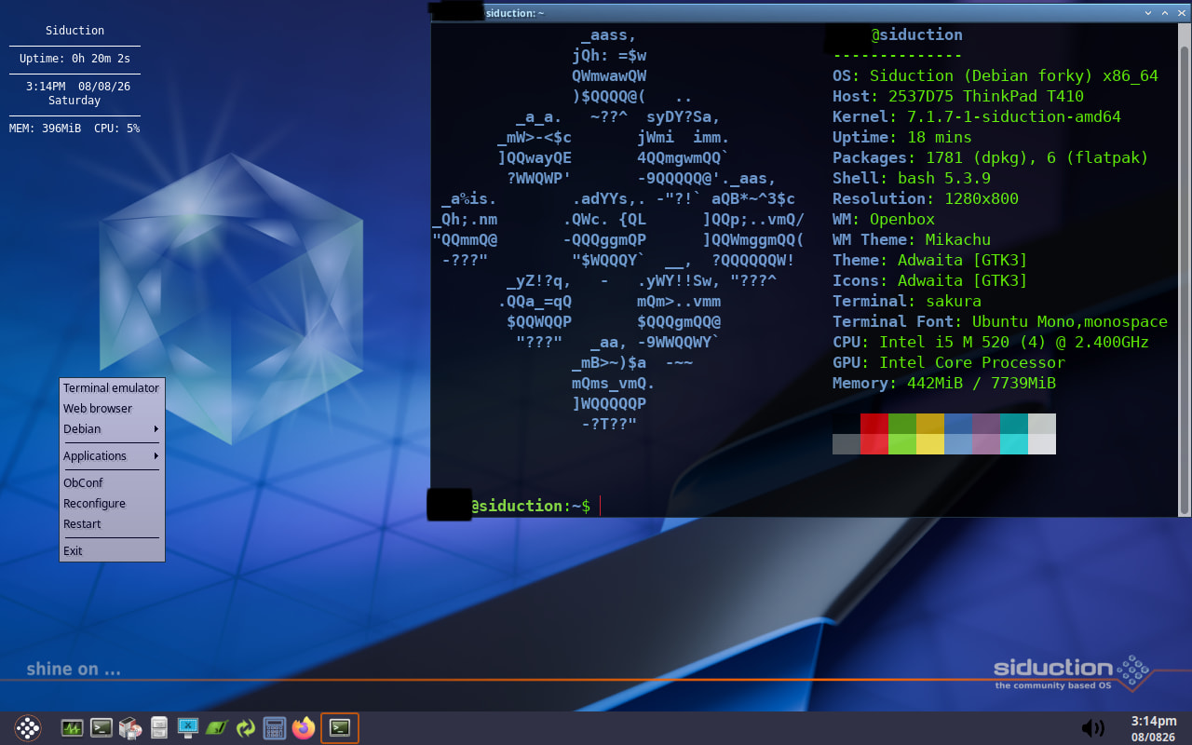Click the terminal prompt after siduction:~$
Viewport: 1192px width, 745px height.
coord(601,506)
